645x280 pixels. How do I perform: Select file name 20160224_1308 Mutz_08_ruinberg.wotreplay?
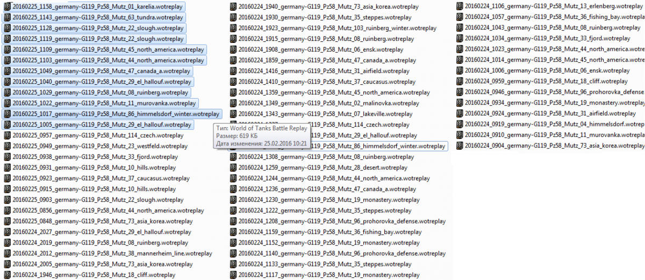point(327,157)
